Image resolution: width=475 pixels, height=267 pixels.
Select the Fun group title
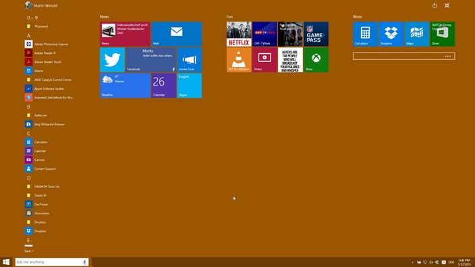229,17
